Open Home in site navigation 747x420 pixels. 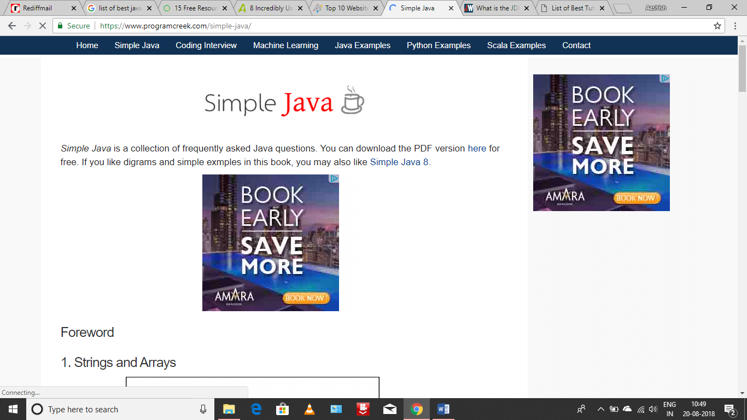87,45
